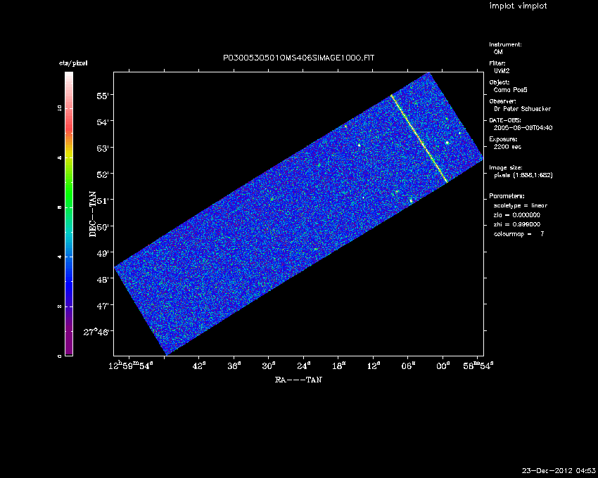
Task: Click the 'zlo = 0.000000' parameter
Action: pos(517,215)
